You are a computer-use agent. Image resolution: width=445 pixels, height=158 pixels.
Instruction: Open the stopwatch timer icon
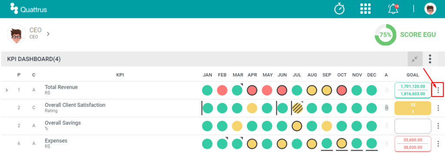(x=339, y=9)
